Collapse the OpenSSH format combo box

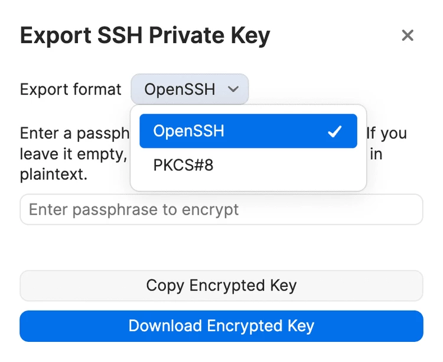pyautogui.click(x=190, y=89)
